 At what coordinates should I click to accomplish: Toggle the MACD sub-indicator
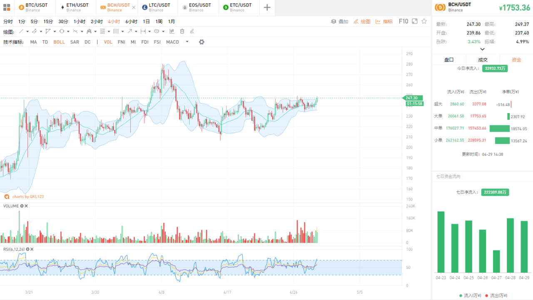click(172, 42)
